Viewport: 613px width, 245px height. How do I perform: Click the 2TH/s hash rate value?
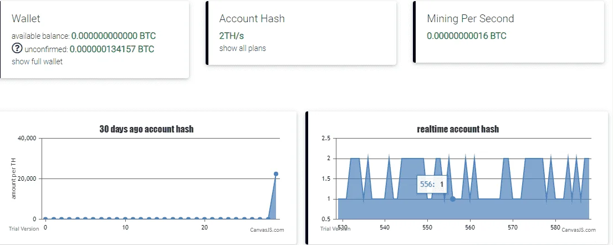coord(232,36)
